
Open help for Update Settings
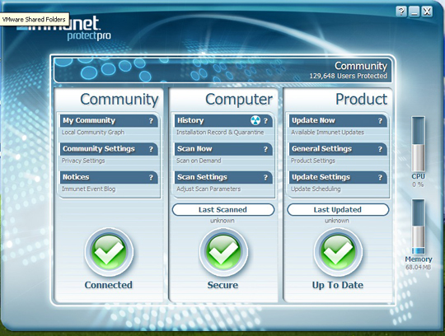pos(380,178)
